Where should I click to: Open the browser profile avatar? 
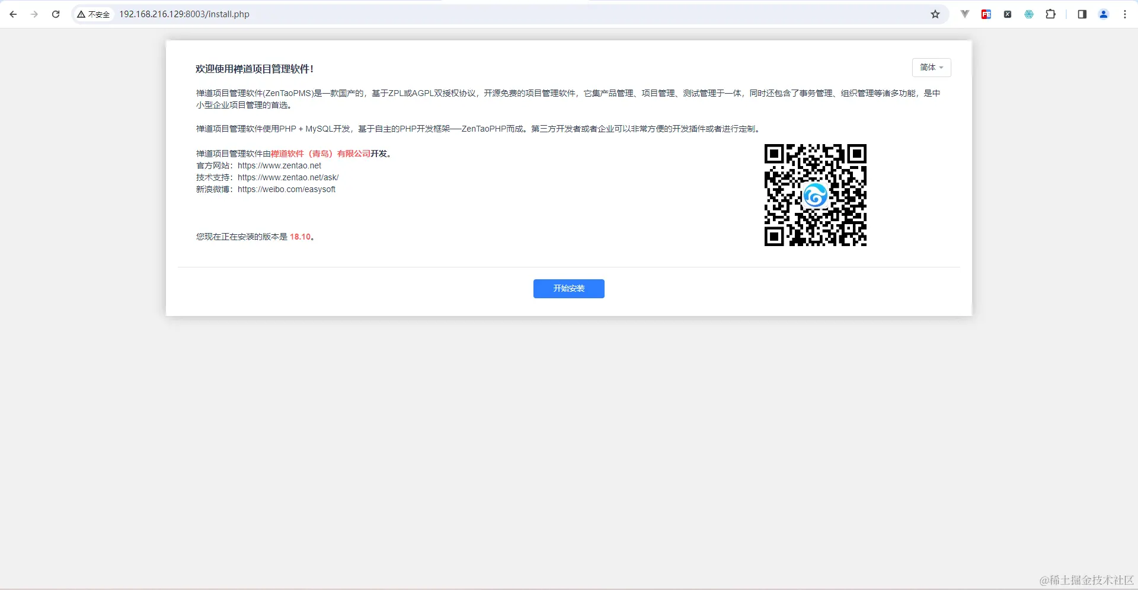pos(1104,14)
